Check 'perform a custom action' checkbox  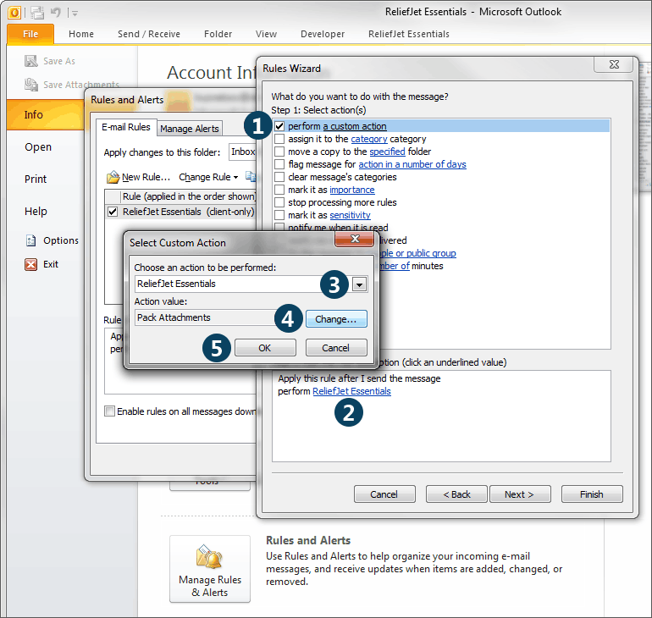(x=279, y=126)
